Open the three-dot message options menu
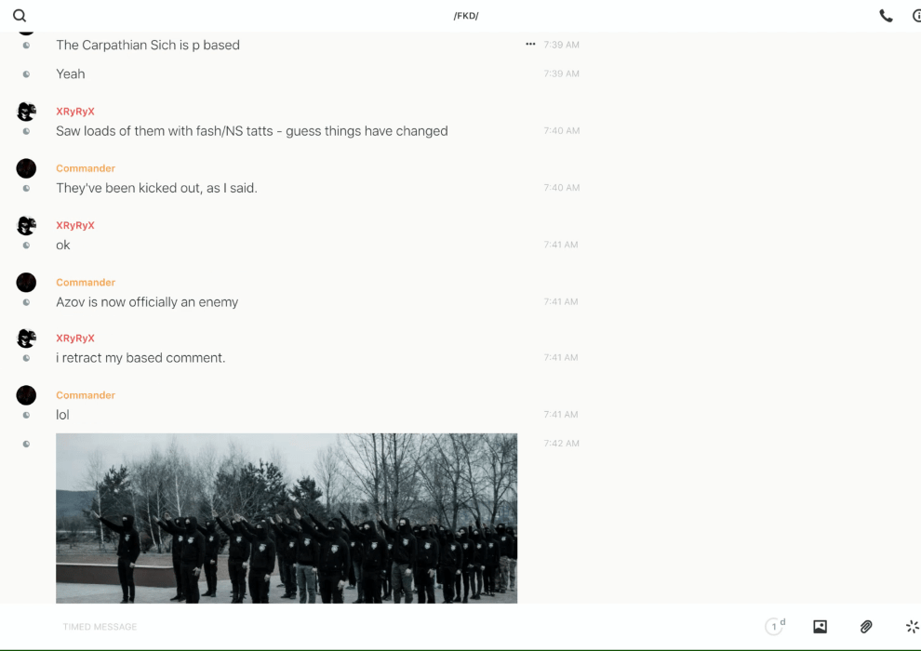The image size is (921, 651). coord(530,45)
